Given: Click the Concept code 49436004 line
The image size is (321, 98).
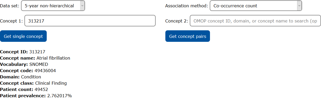Looking at the screenshot, I should click(28, 71).
